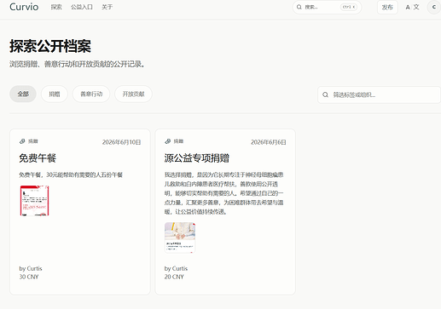Open the 源公益专项捐赠 card title
The width and height of the screenshot is (441, 309).
(197, 158)
